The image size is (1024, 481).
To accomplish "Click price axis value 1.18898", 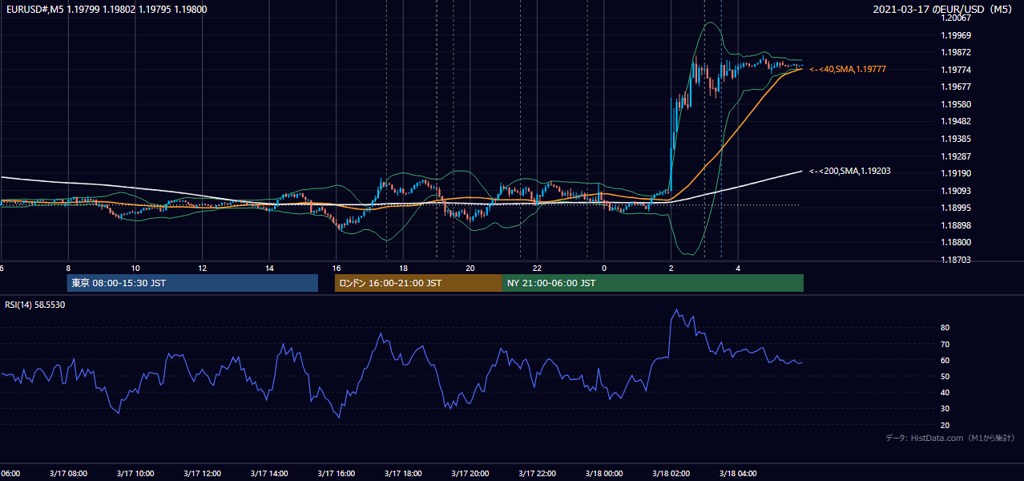I will [956, 225].
